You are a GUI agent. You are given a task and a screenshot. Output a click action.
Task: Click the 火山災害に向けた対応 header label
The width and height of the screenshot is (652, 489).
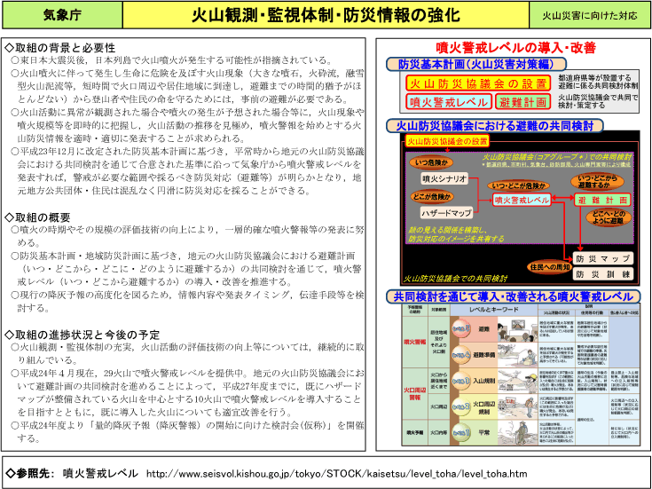coord(589,15)
